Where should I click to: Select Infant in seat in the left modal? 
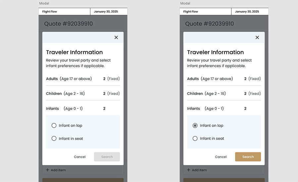pyautogui.click(x=54, y=139)
